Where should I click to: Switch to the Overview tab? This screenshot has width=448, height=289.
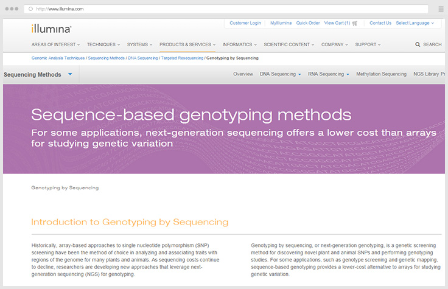coord(243,74)
